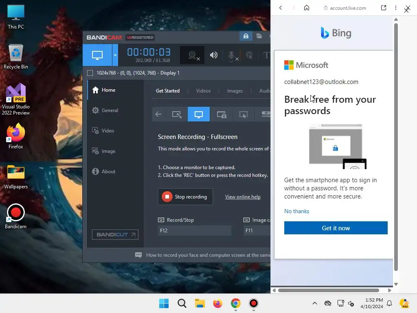Open the Windows Start menu
This screenshot has height=313, width=417.
[x=164, y=303]
